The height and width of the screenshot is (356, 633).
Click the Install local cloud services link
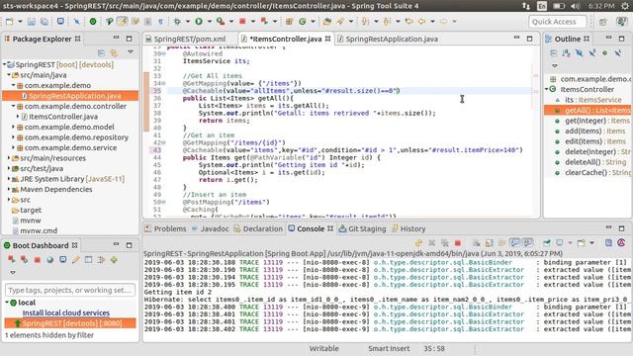coord(66,312)
